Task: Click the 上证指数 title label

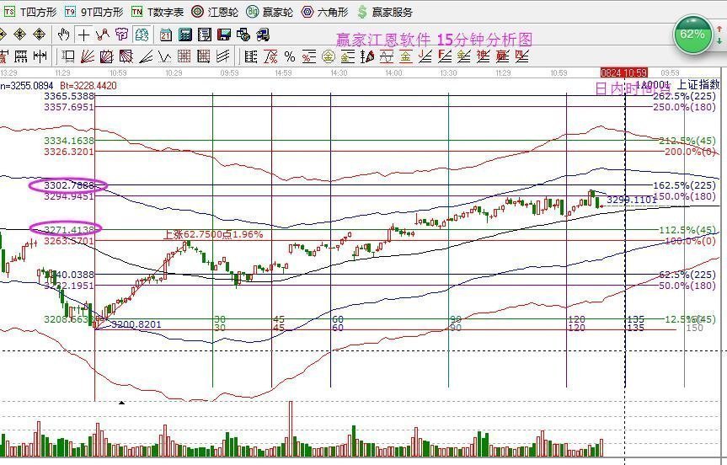Action: 698,84
